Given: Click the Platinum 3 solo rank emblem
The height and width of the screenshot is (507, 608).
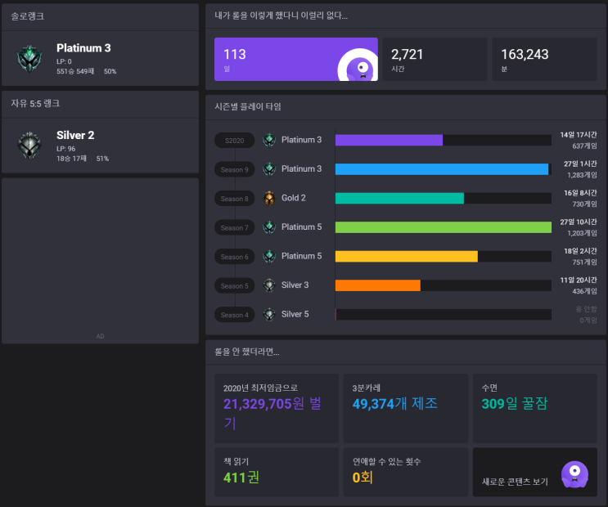Looking at the screenshot, I should coord(29,59).
